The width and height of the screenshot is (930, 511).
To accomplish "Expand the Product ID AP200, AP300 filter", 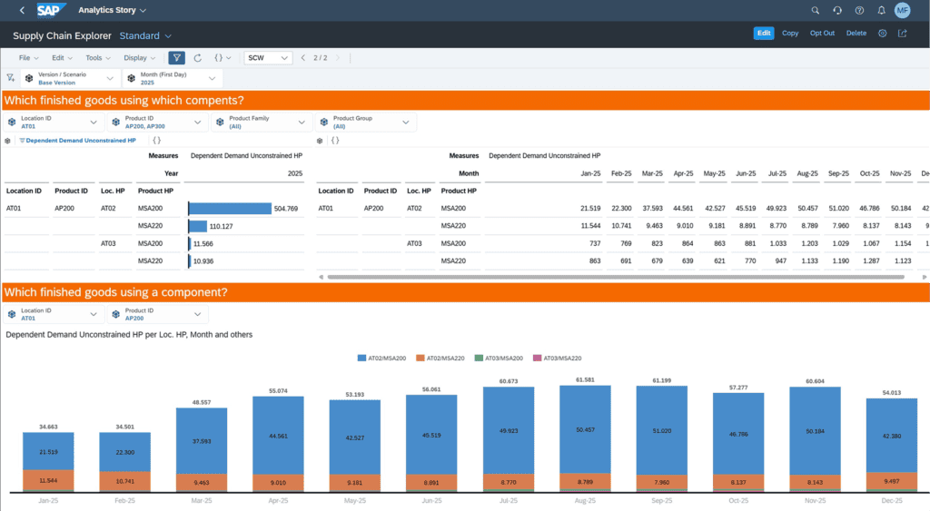I will tap(197, 123).
